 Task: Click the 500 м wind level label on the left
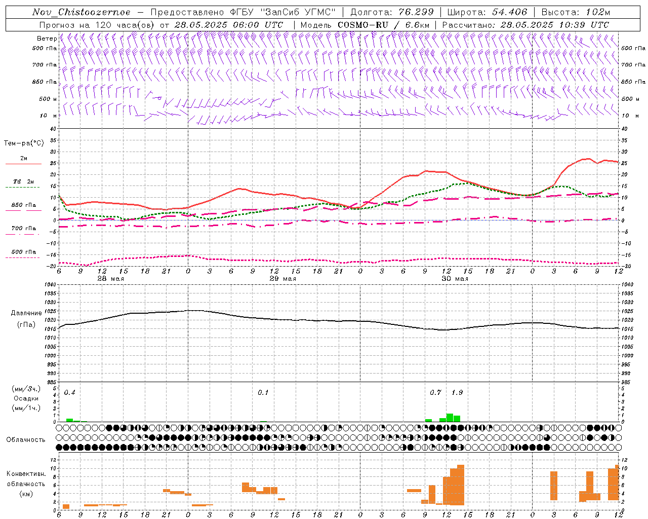pos(48,99)
